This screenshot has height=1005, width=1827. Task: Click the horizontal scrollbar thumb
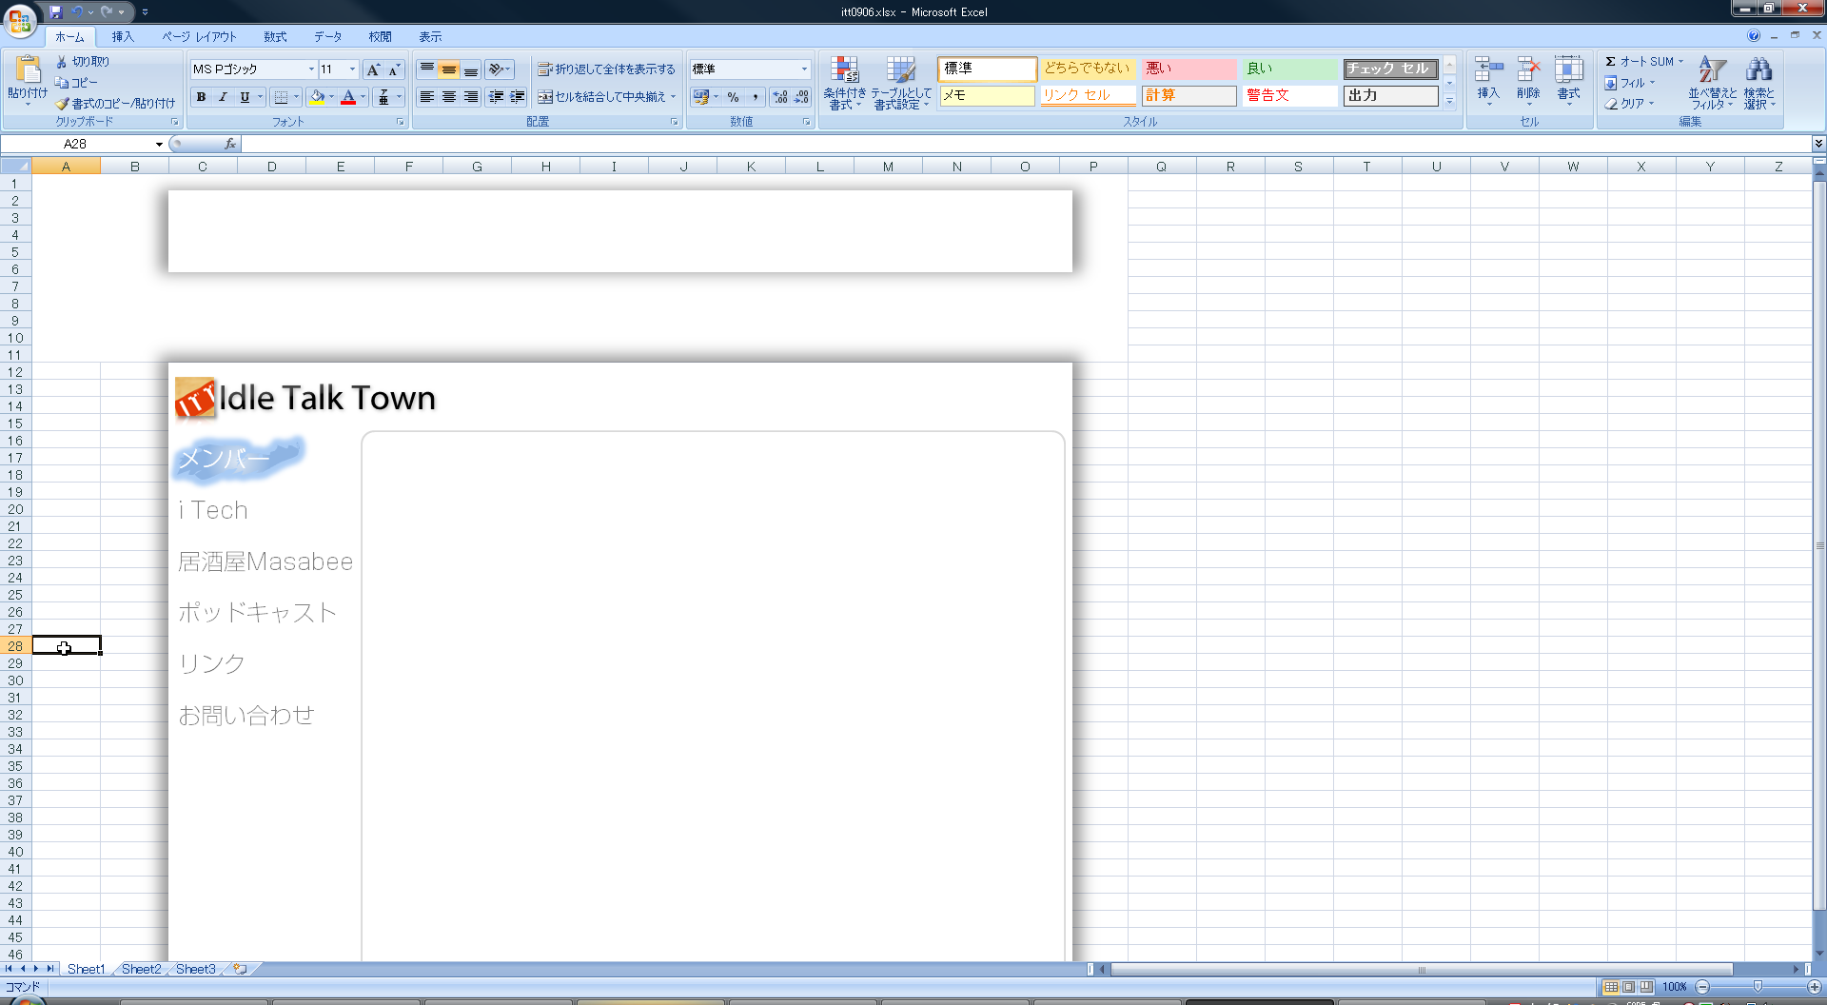point(1422,970)
